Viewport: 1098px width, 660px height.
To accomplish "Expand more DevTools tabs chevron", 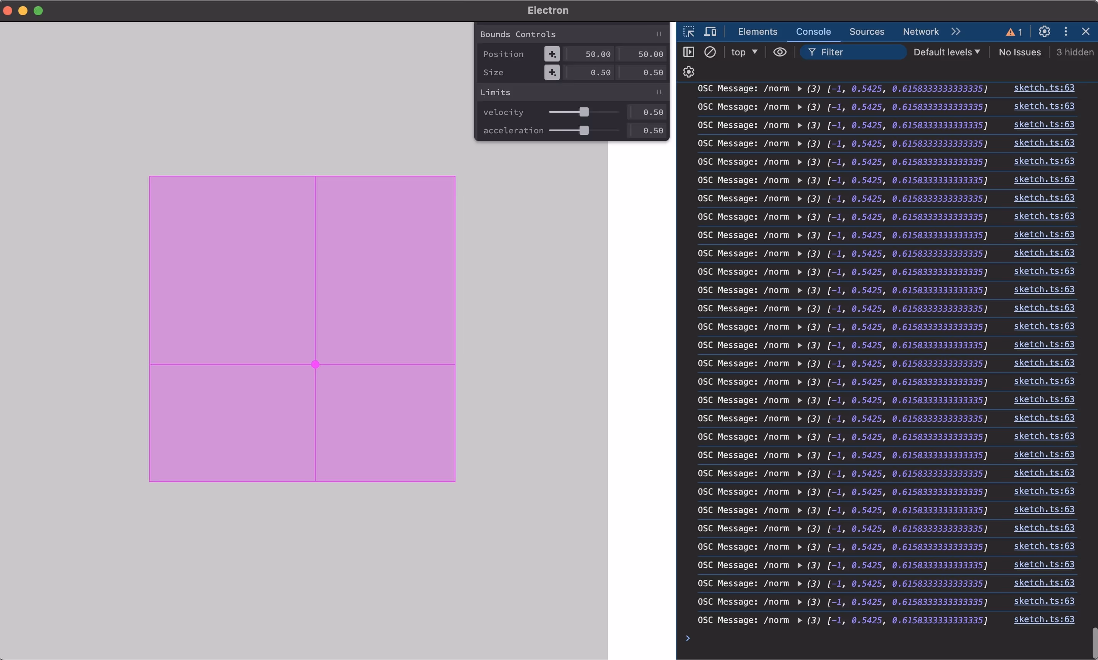I will point(956,32).
